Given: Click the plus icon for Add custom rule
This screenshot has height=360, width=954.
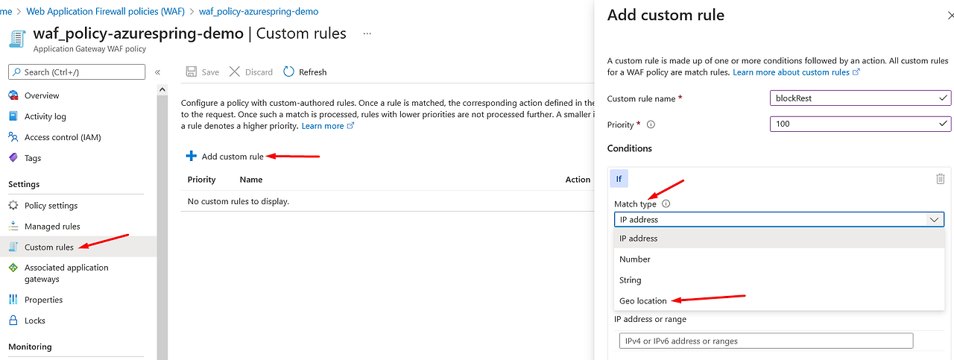Looking at the screenshot, I should [x=192, y=157].
